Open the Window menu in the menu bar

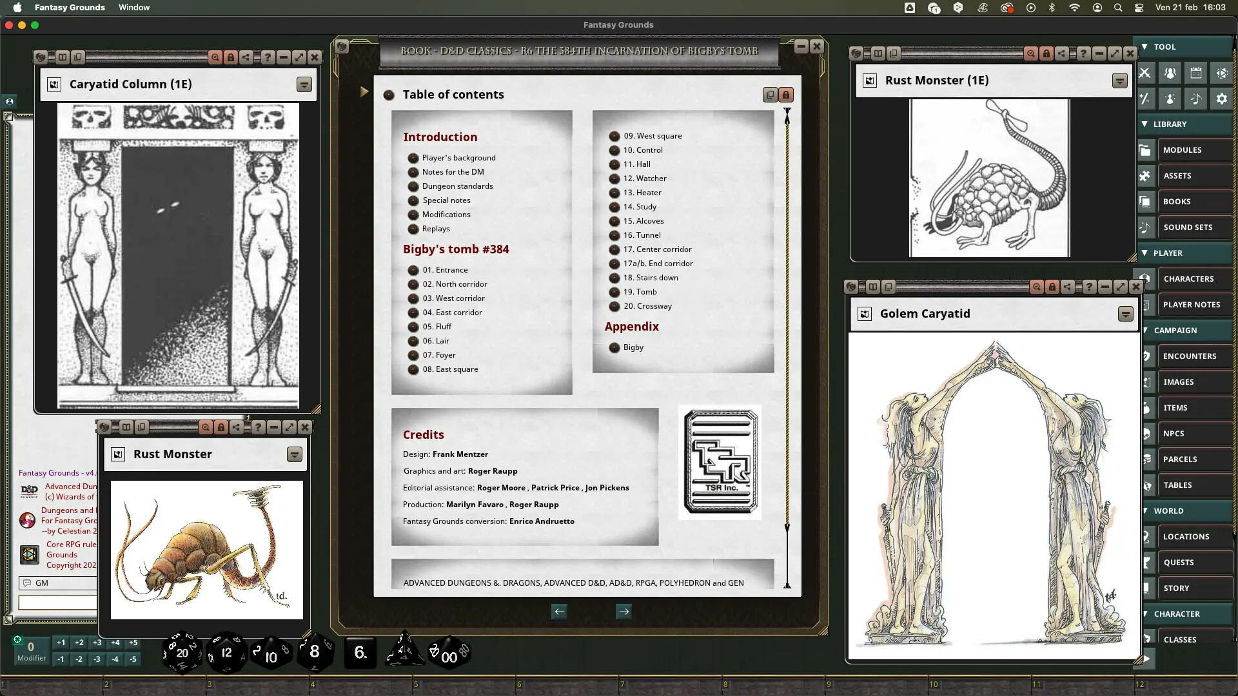coord(133,8)
